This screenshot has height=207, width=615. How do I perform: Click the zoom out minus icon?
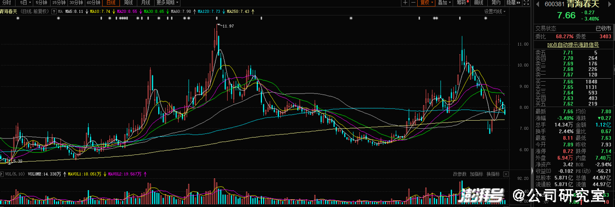pyautogui.click(x=413, y=3)
